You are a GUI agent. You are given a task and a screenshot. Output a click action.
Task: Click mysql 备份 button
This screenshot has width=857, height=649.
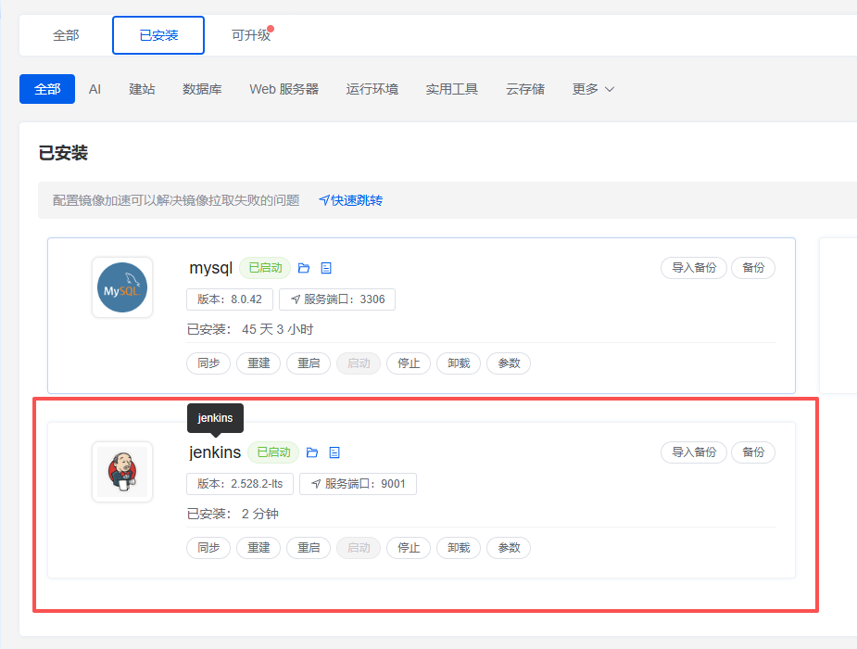pos(753,268)
